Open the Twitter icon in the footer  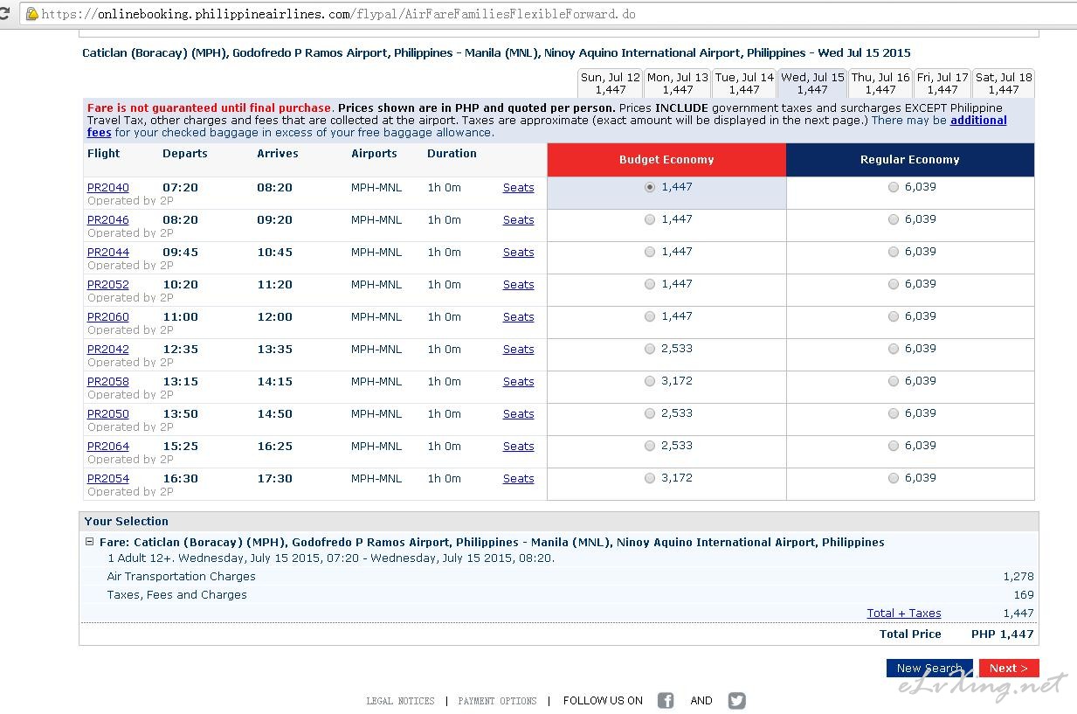click(736, 701)
